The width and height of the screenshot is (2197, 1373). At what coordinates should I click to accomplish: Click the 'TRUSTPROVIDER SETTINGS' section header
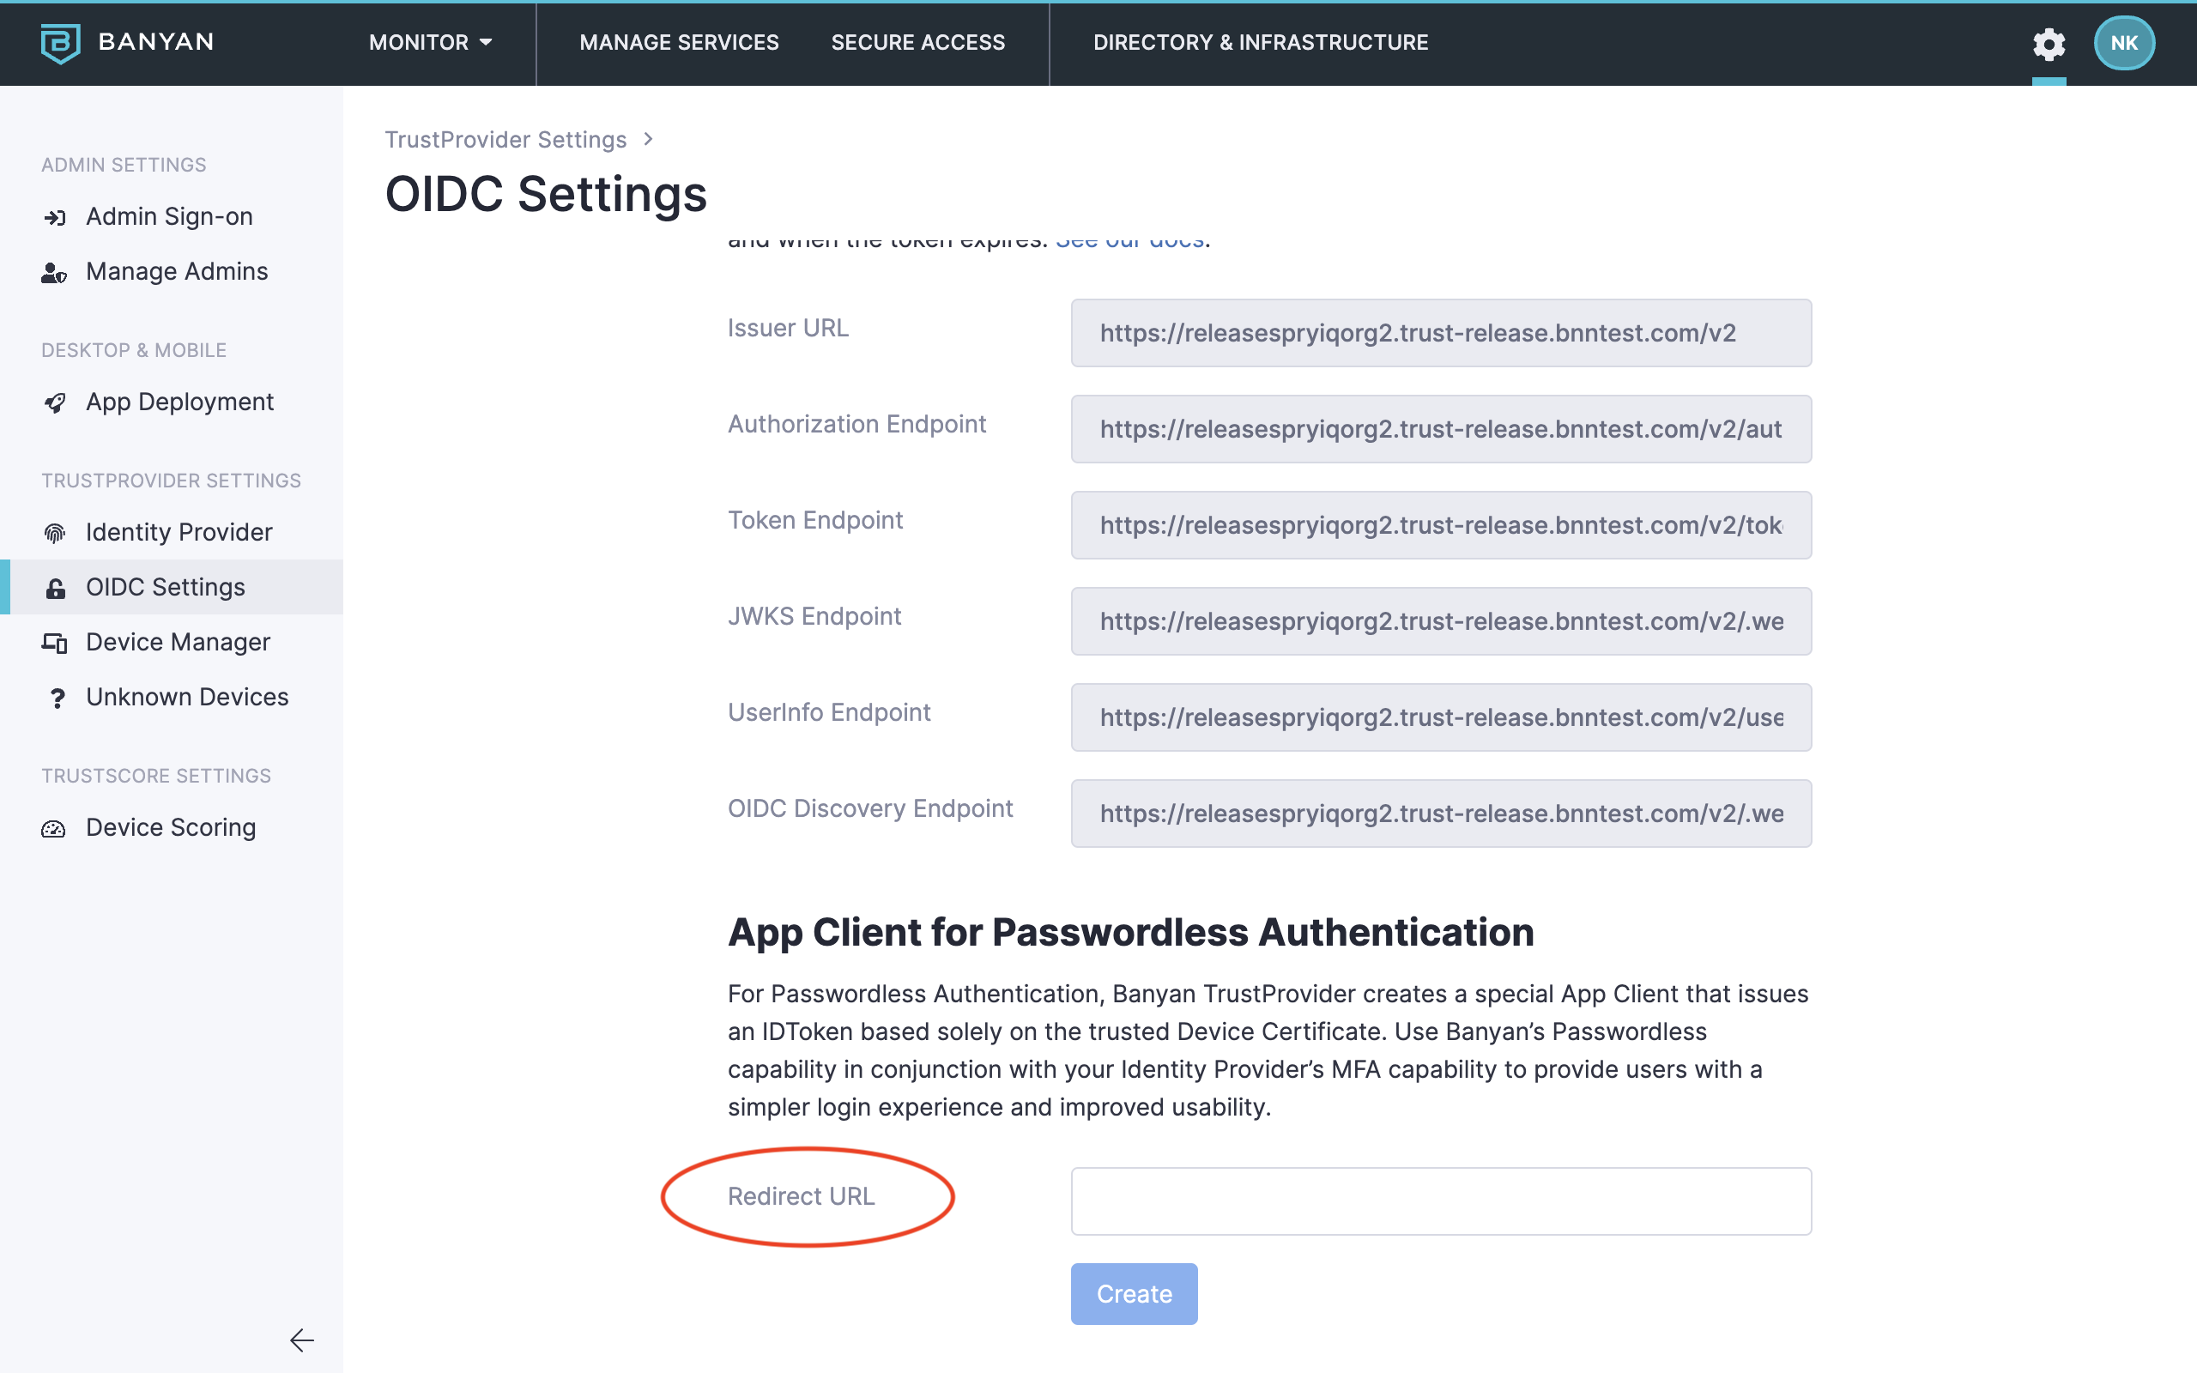[171, 481]
